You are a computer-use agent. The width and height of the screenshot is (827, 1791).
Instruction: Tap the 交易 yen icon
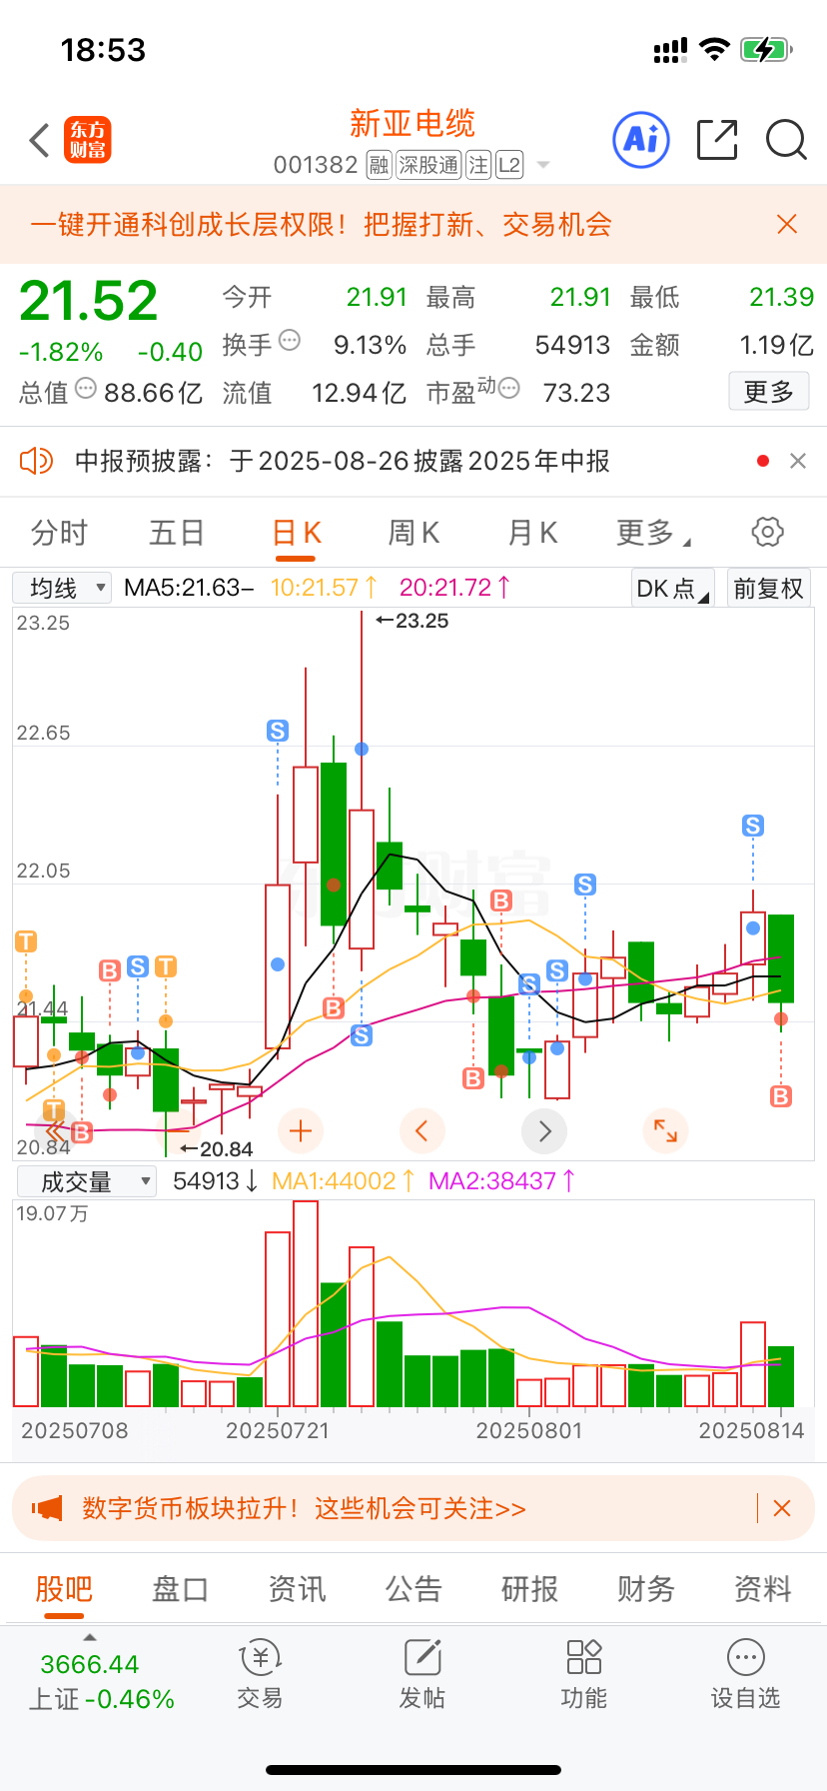tap(260, 1658)
